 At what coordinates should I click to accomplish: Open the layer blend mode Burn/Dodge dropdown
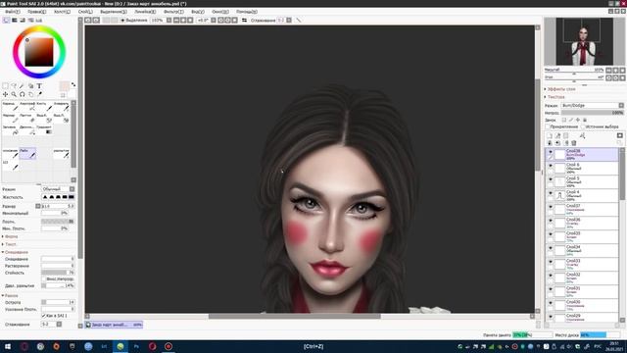(592, 106)
